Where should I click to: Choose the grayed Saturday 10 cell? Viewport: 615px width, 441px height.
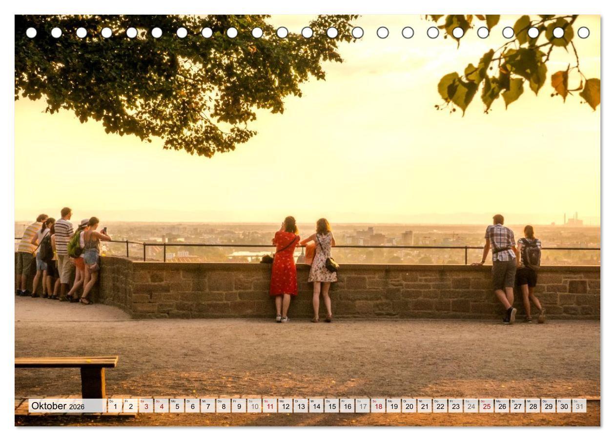coord(254,406)
